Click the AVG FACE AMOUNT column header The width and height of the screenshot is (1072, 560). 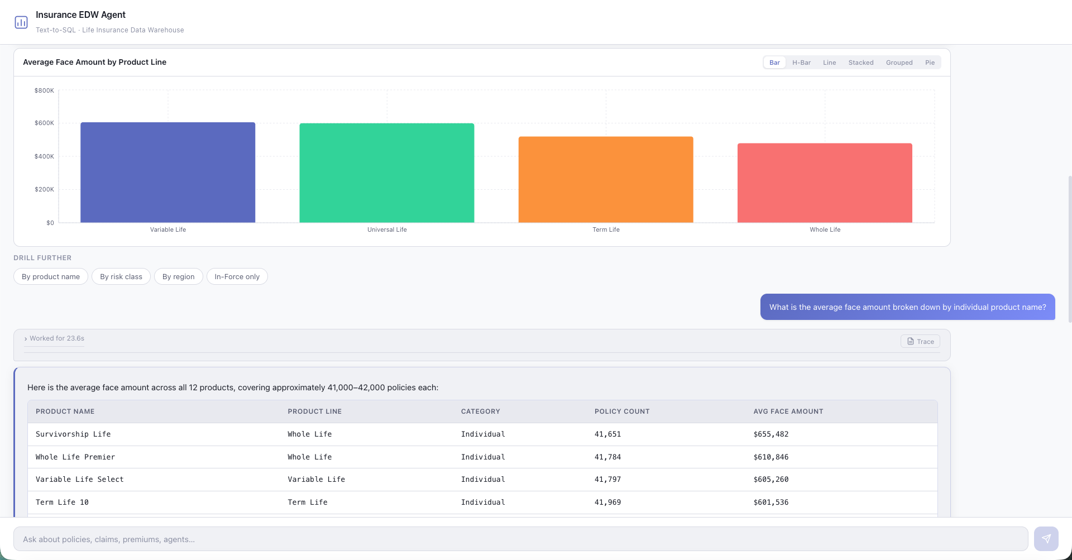788,411
